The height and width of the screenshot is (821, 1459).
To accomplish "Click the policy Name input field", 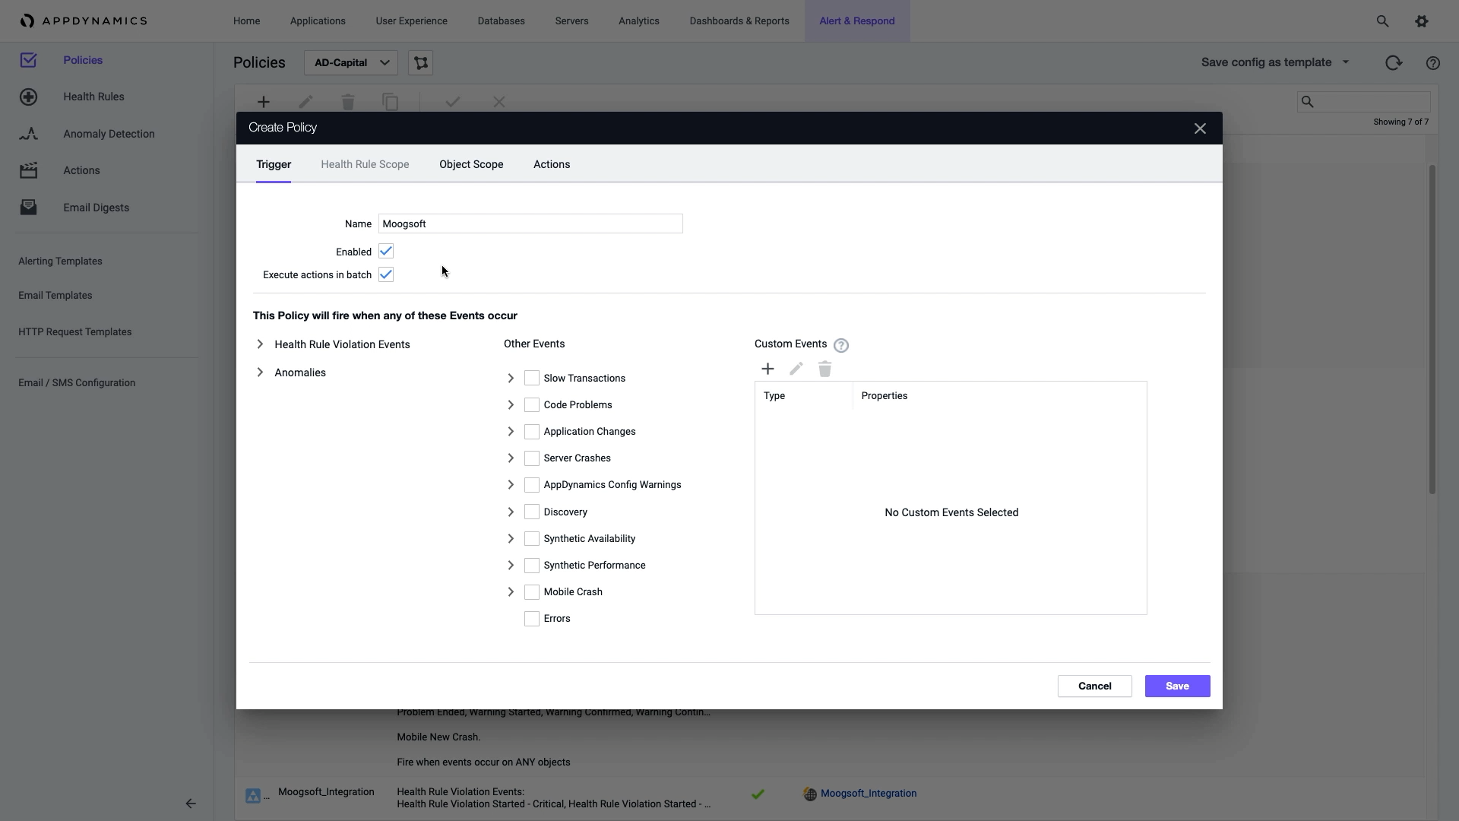I will pos(530,223).
